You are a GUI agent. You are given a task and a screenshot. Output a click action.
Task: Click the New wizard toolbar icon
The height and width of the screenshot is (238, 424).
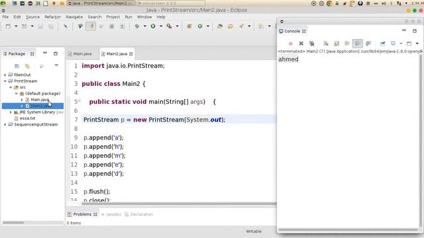(x=8, y=26)
